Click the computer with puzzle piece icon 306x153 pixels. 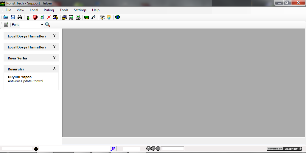coord(64,17)
